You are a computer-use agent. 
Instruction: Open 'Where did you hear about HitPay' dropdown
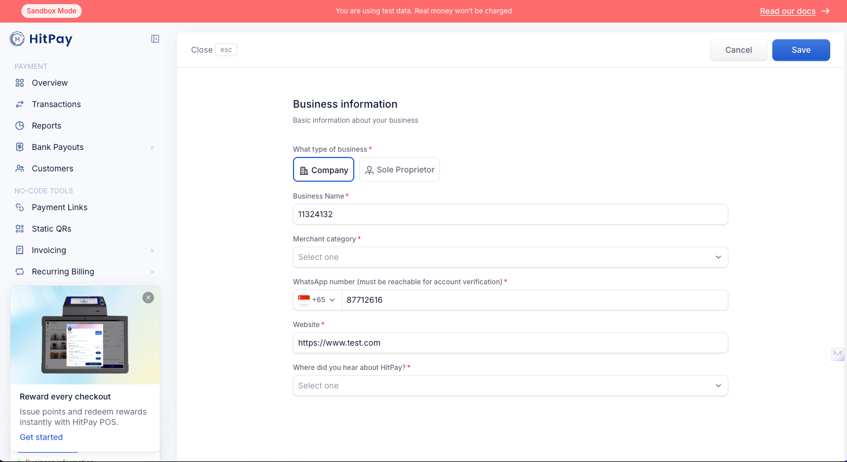coord(510,386)
